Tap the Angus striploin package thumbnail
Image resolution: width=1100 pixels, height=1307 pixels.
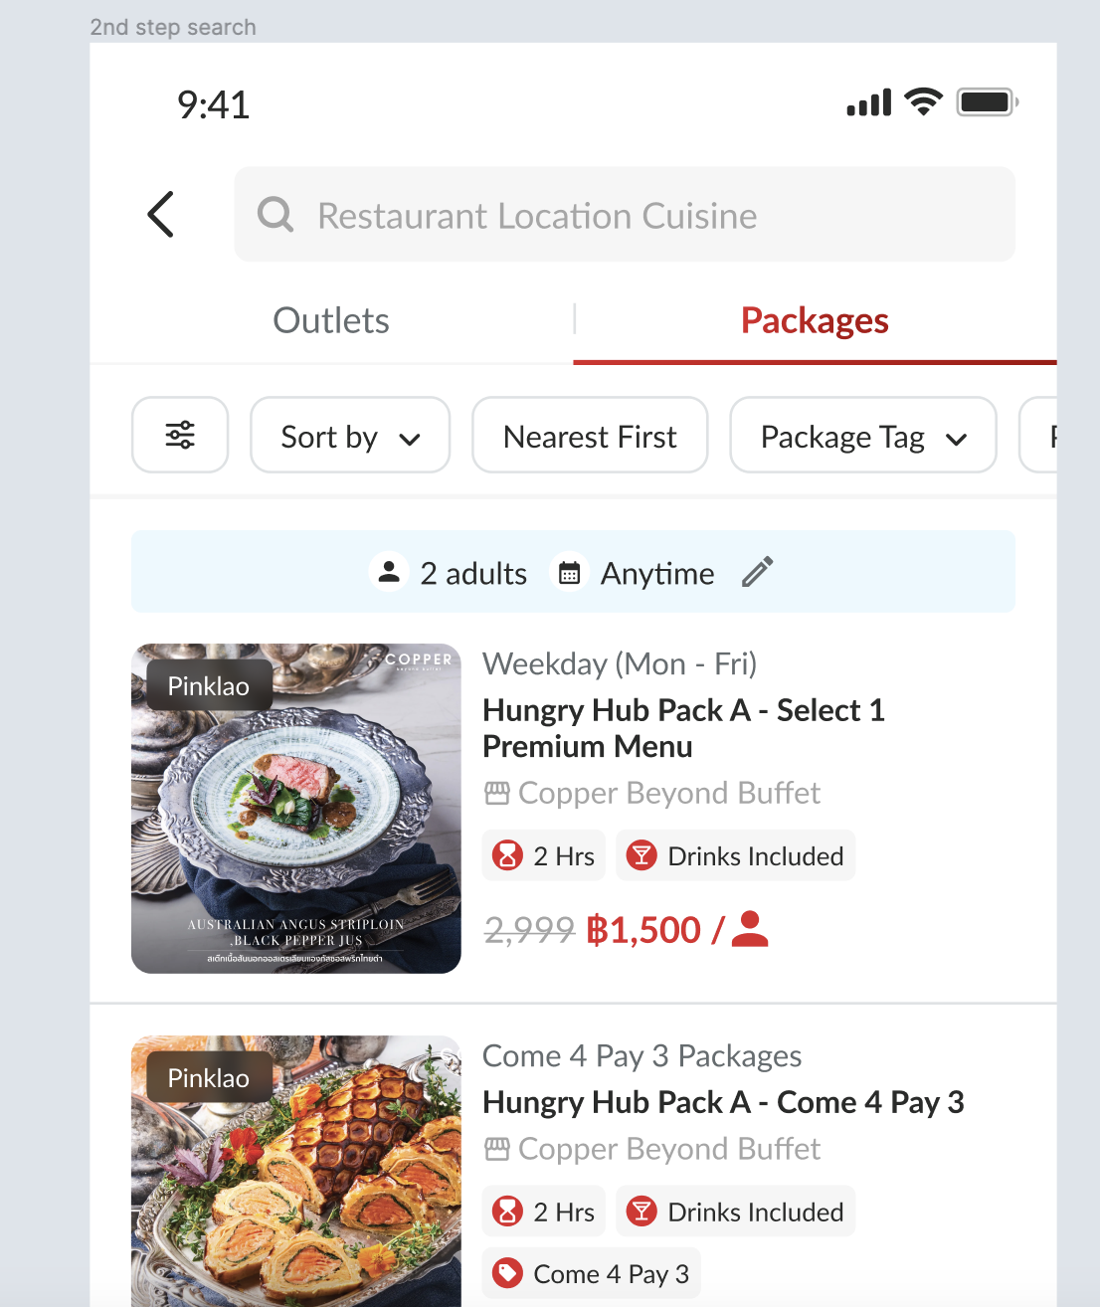pyautogui.click(x=296, y=809)
